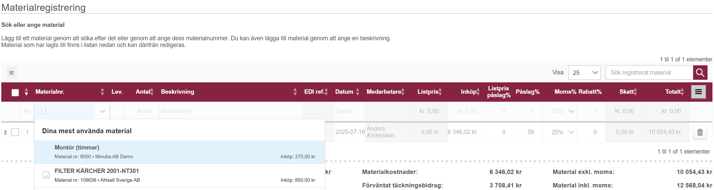The width and height of the screenshot is (714, 190).
Task: Click the Antal field in new row
Action: (x=142, y=111)
